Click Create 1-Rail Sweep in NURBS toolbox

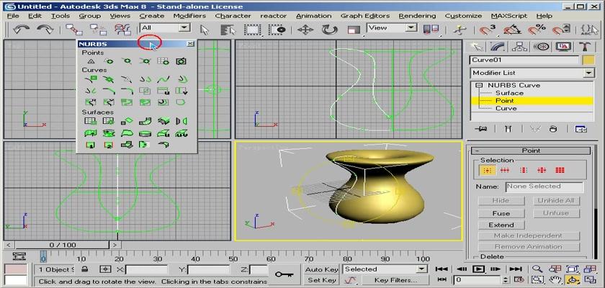pyautogui.click(x=91, y=145)
